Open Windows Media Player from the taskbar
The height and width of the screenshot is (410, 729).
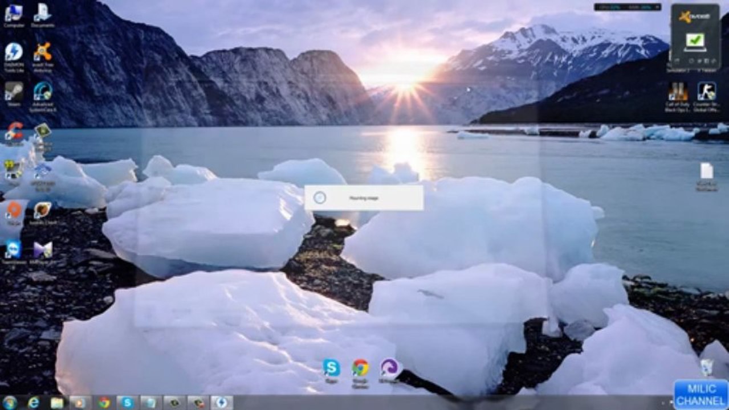click(80, 403)
